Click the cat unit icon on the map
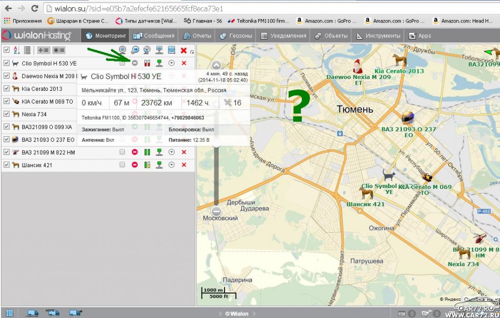This screenshot has height=318, width=500. [x=389, y=175]
